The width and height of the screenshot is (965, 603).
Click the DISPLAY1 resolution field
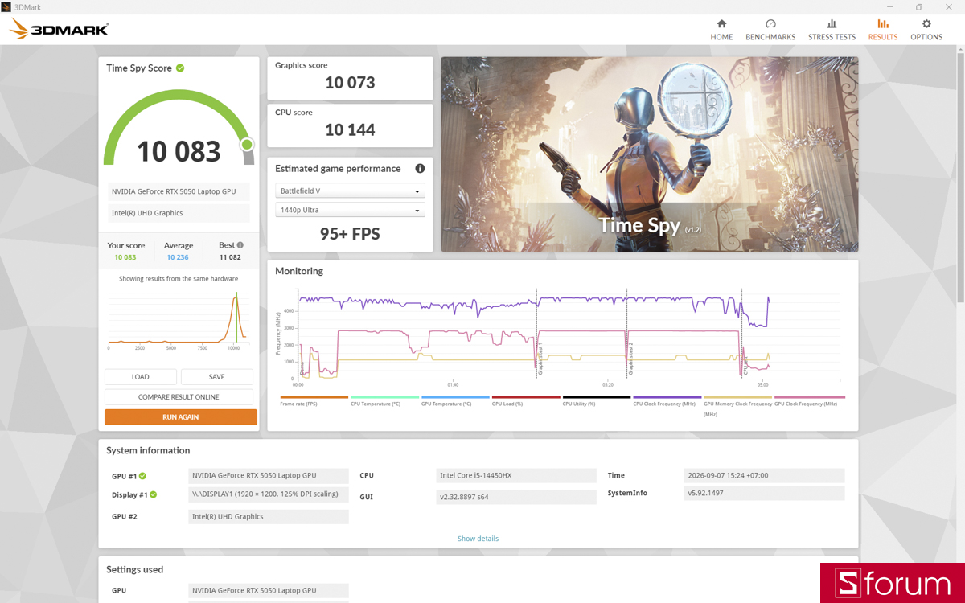pos(269,494)
